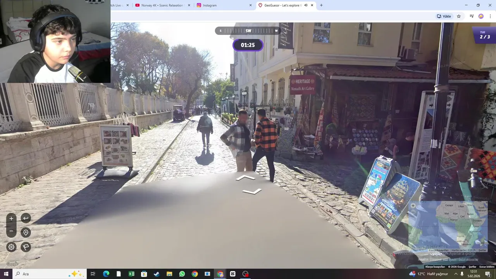This screenshot has width=496, height=279.
Task: Zoom out street view with minus button
Action: click(x=11, y=231)
